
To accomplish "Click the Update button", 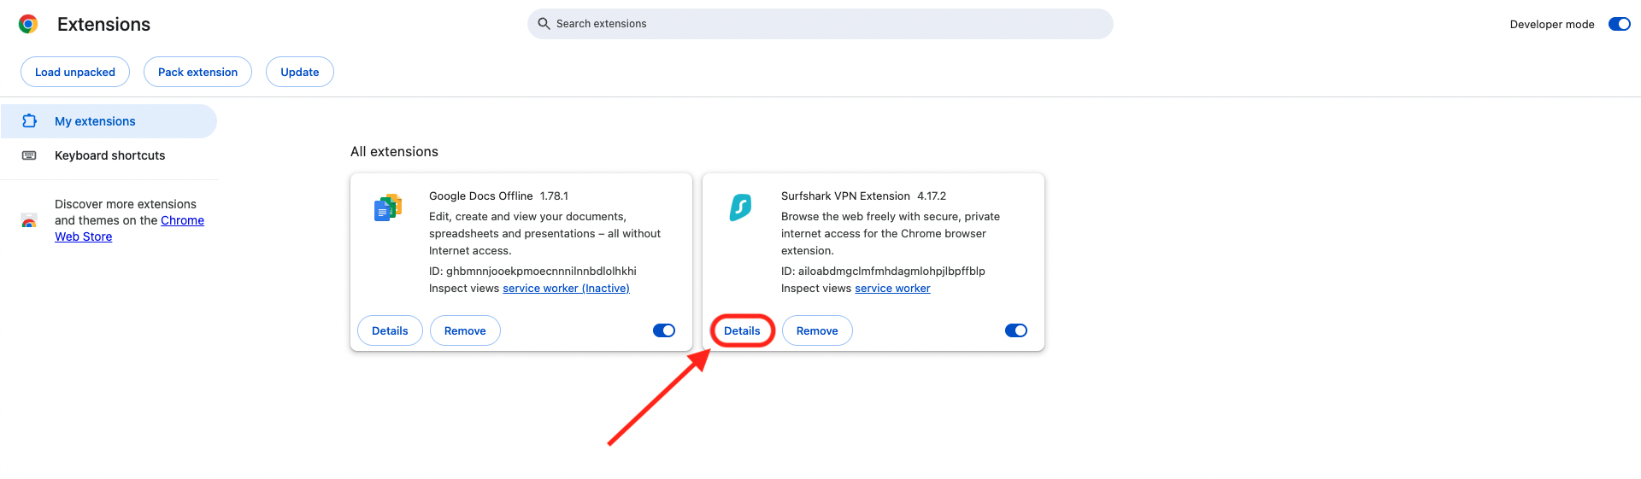I will tap(300, 72).
